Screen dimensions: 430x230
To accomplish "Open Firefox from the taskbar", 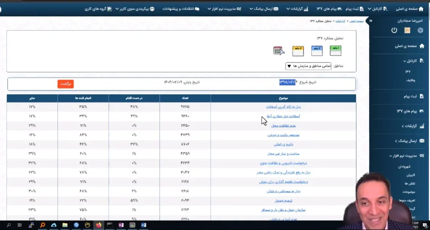I will 99,225.
